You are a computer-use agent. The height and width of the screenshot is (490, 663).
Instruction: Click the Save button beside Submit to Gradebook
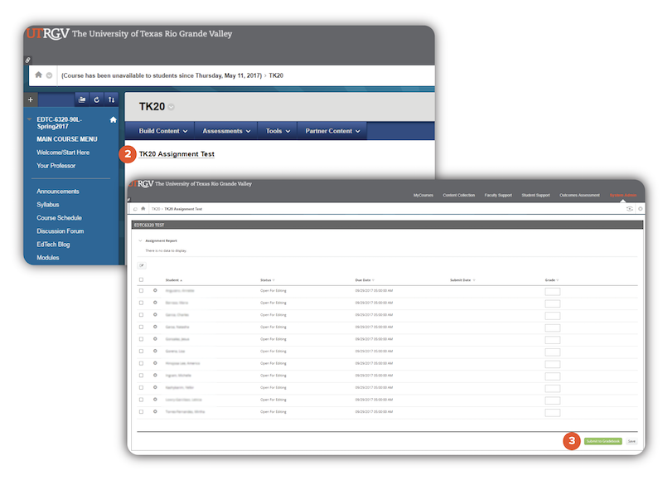click(x=632, y=441)
